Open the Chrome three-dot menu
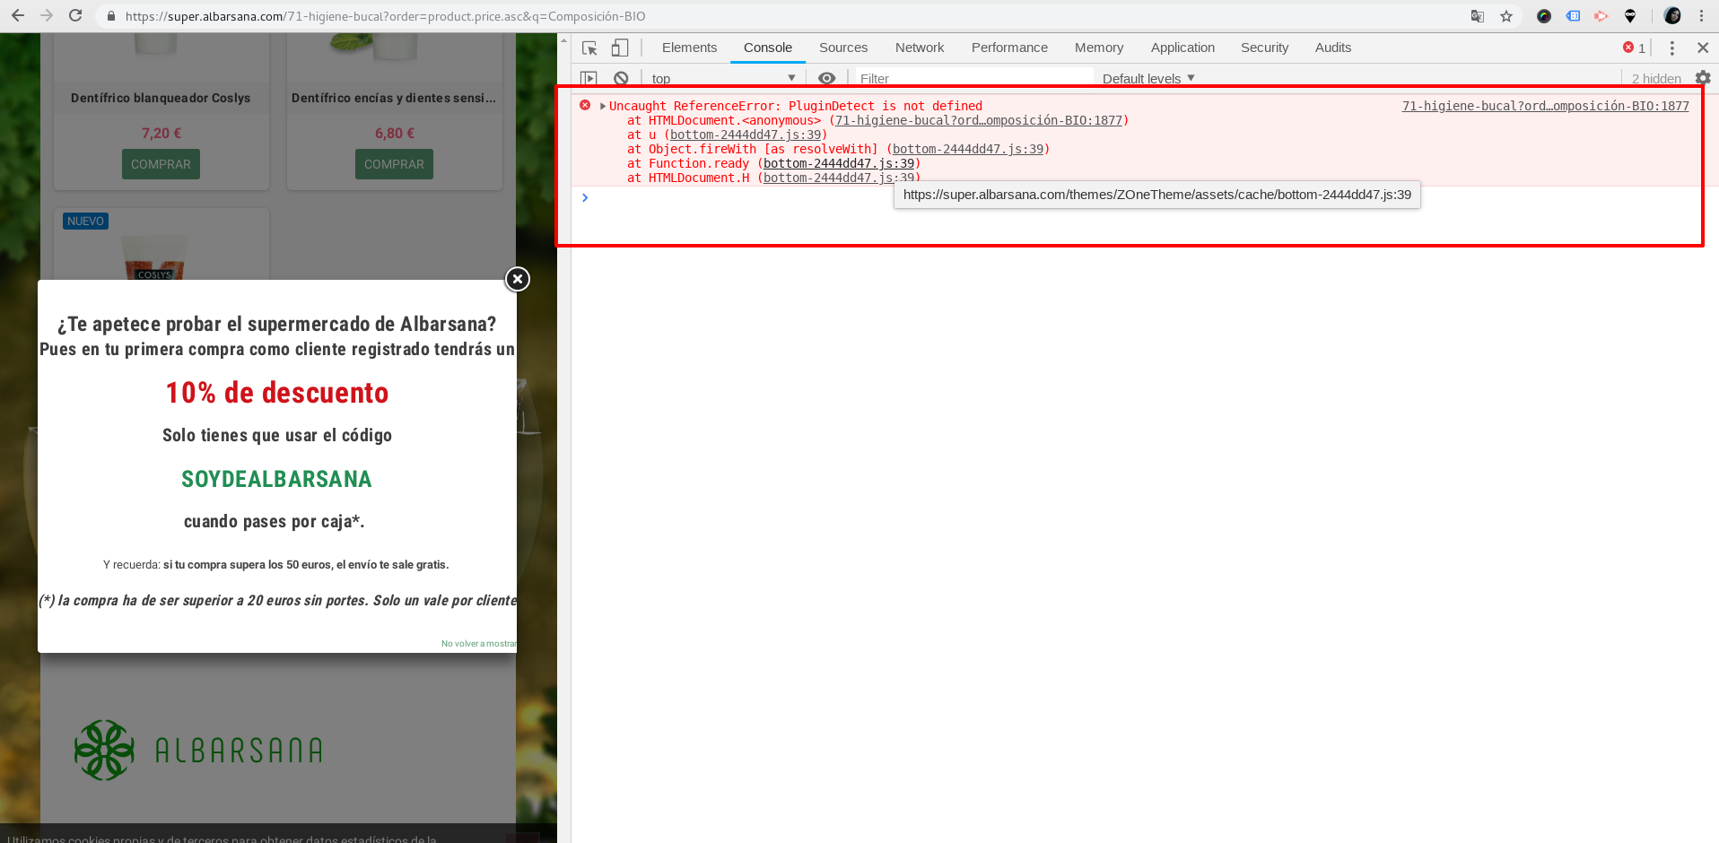Image resolution: width=1719 pixels, height=843 pixels. [1701, 16]
